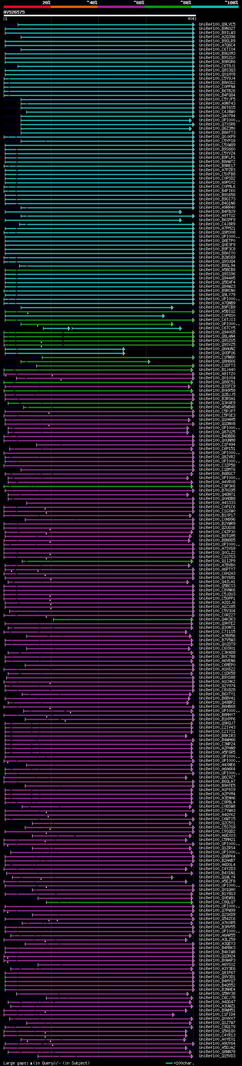Select the query name AV526575

tap(14, 12)
